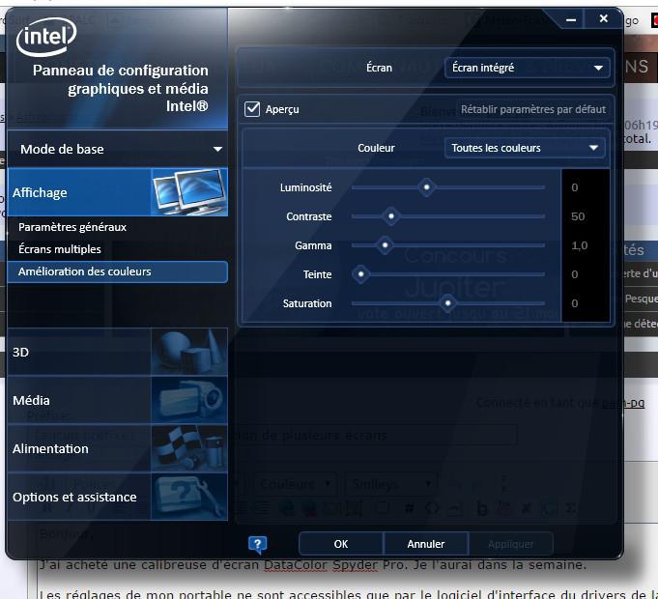
Task: Click the OK button
Action: pos(341,544)
